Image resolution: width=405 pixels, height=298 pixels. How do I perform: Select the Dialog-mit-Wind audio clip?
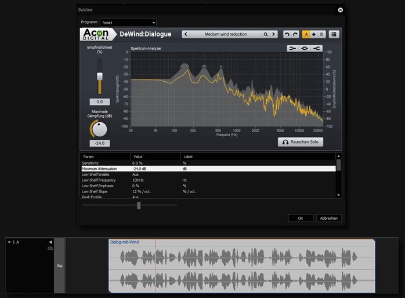pyautogui.click(x=242, y=266)
